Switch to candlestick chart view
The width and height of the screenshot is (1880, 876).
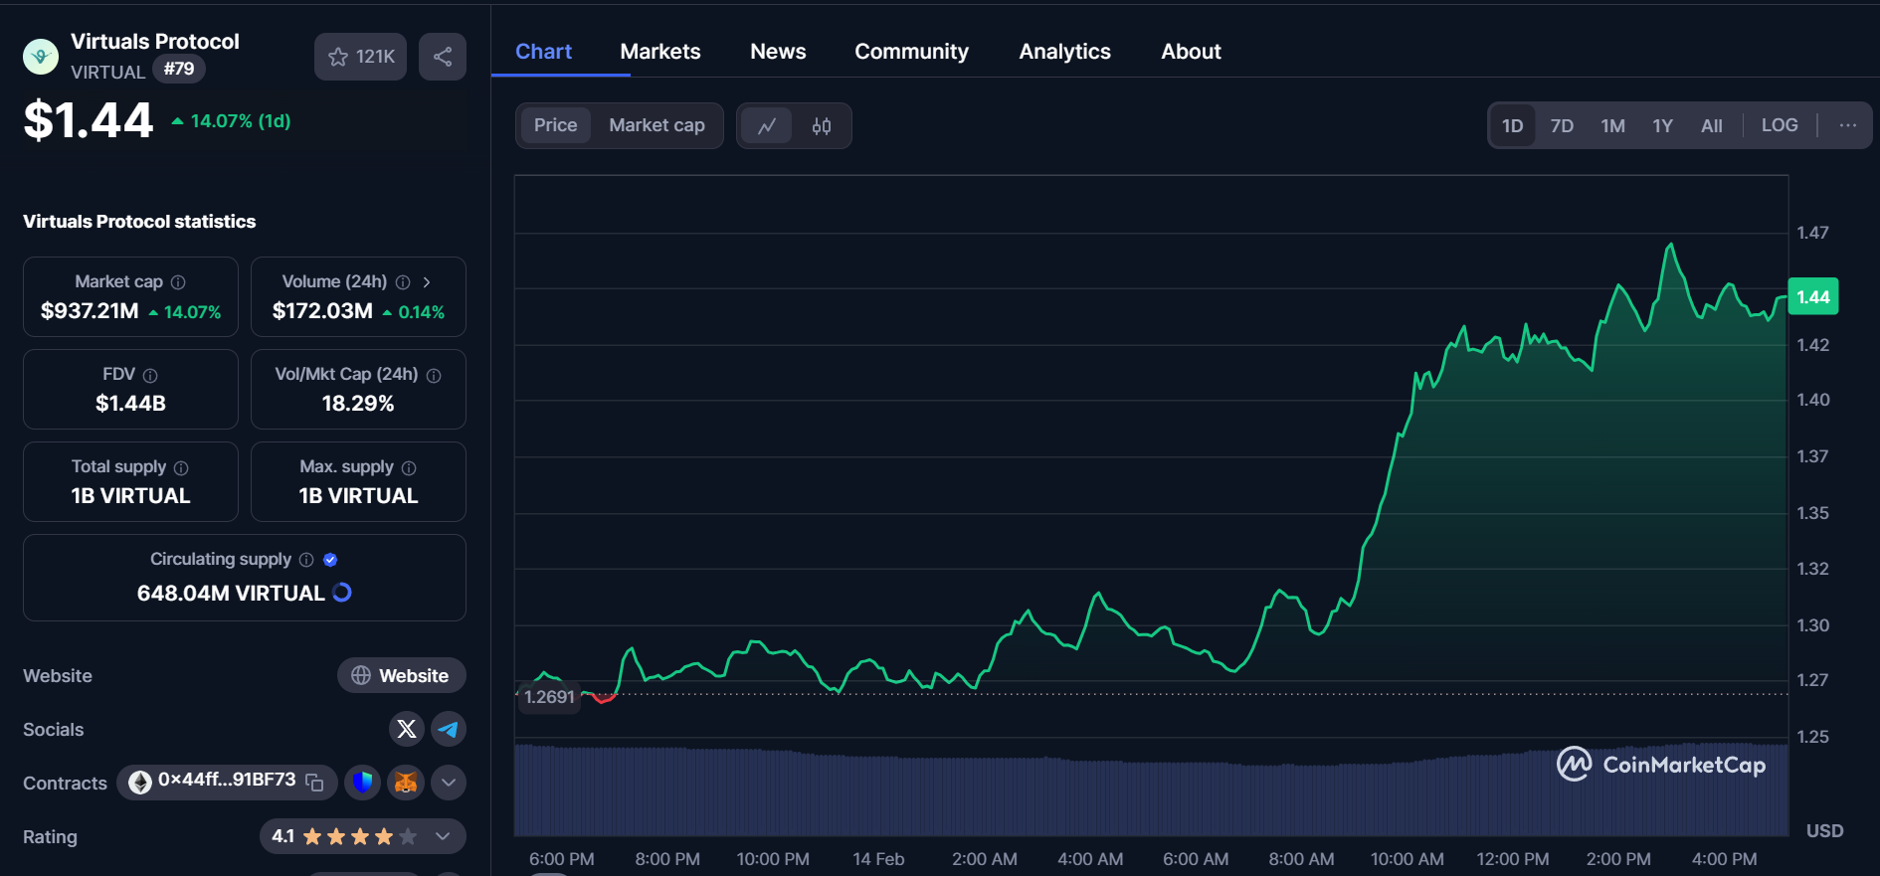822,126
